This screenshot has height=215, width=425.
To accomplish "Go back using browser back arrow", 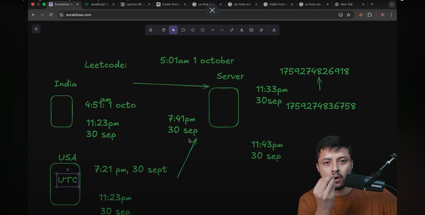I will click(x=33, y=15).
